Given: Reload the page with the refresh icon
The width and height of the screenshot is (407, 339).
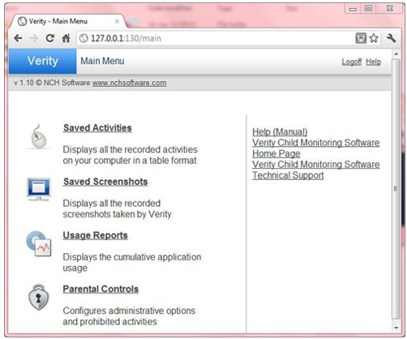Looking at the screenshot, I should pyautogui.click(x=49, y=38).
